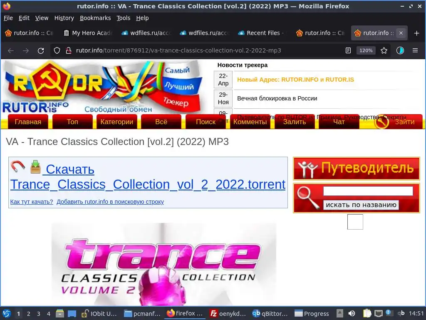Open the volume speaker tray icon
426x320 pixels.
[352, 314]
